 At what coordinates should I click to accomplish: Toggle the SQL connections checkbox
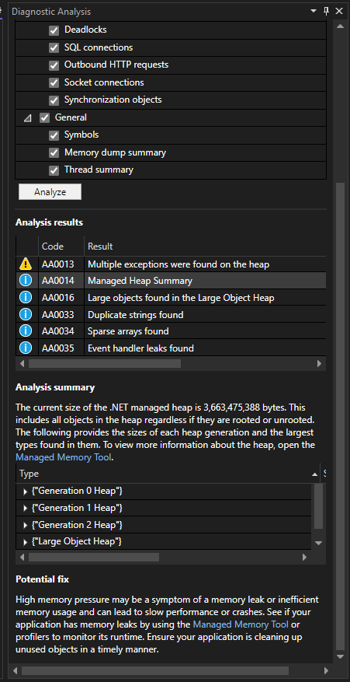(54, 48)
